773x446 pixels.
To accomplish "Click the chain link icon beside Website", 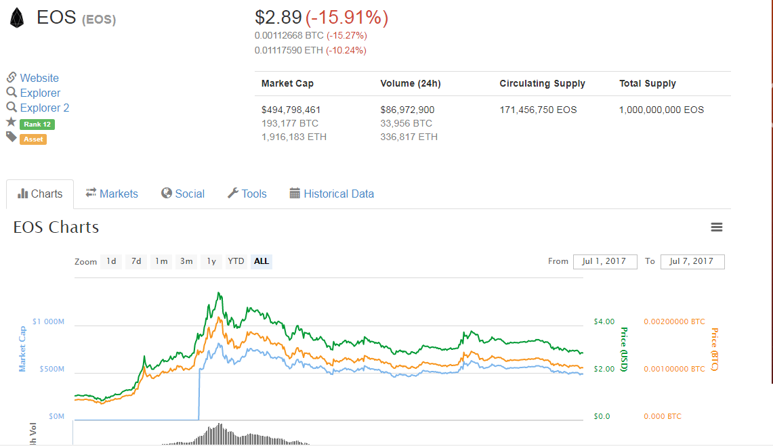I will pos(12,77).
